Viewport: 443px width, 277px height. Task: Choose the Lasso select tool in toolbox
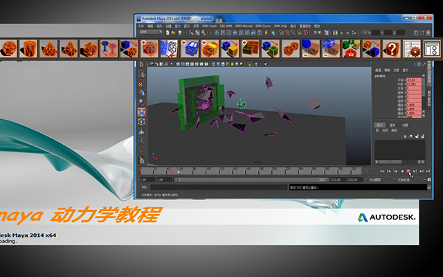pyautogui.click(x=141, y=74)
